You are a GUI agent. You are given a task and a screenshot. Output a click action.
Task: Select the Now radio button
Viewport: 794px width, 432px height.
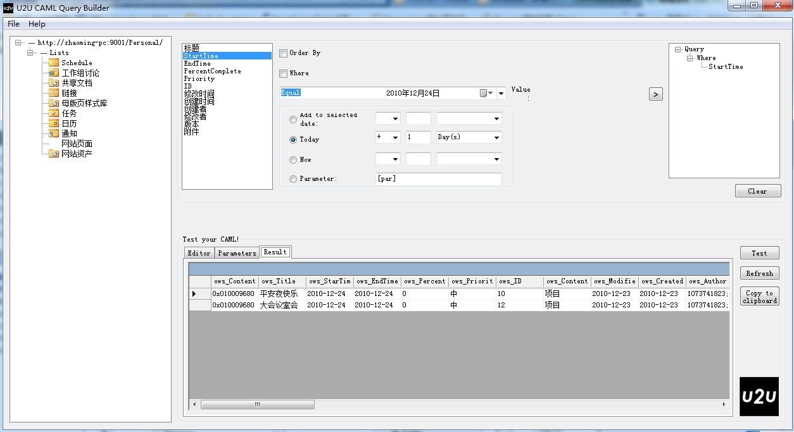tap(293, 160)
